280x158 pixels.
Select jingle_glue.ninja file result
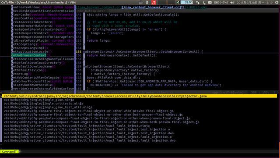coord(39,100)
